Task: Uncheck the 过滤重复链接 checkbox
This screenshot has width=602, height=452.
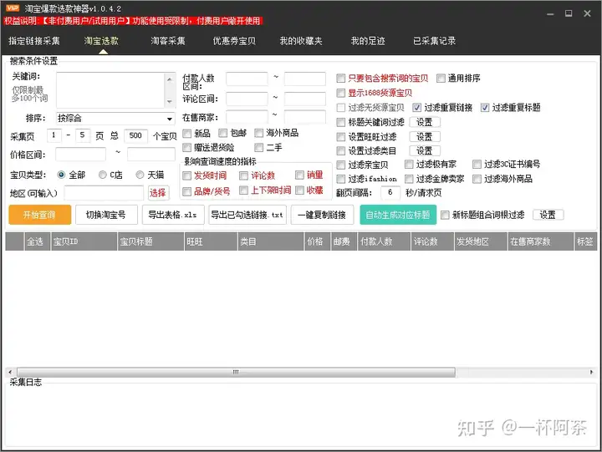Action: (417, 108)
